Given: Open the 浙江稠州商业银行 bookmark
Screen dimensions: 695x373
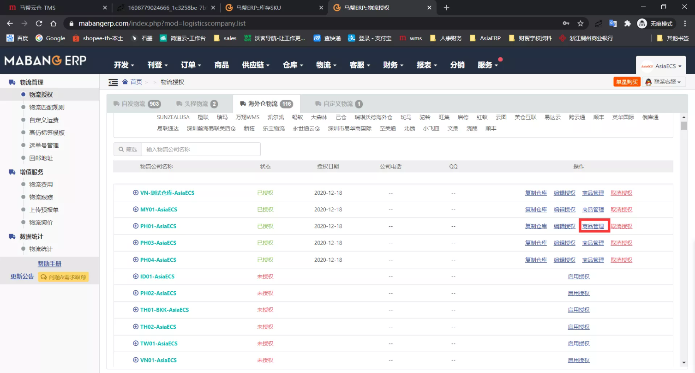Looking at the screenshot, I should (586, 38).
